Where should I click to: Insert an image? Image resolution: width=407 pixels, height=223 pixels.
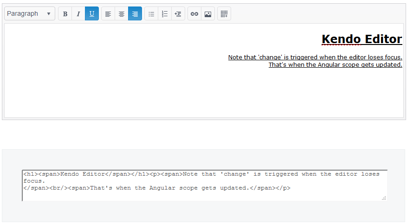208,13
